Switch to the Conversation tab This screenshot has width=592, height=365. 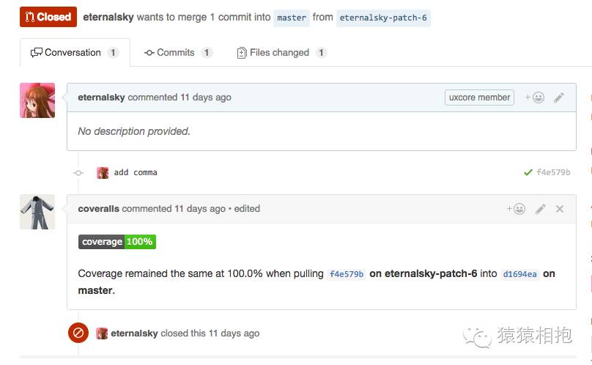tap(74, 53)
